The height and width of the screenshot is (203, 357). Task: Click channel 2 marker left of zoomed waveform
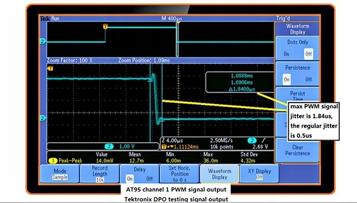coord(42,118)
